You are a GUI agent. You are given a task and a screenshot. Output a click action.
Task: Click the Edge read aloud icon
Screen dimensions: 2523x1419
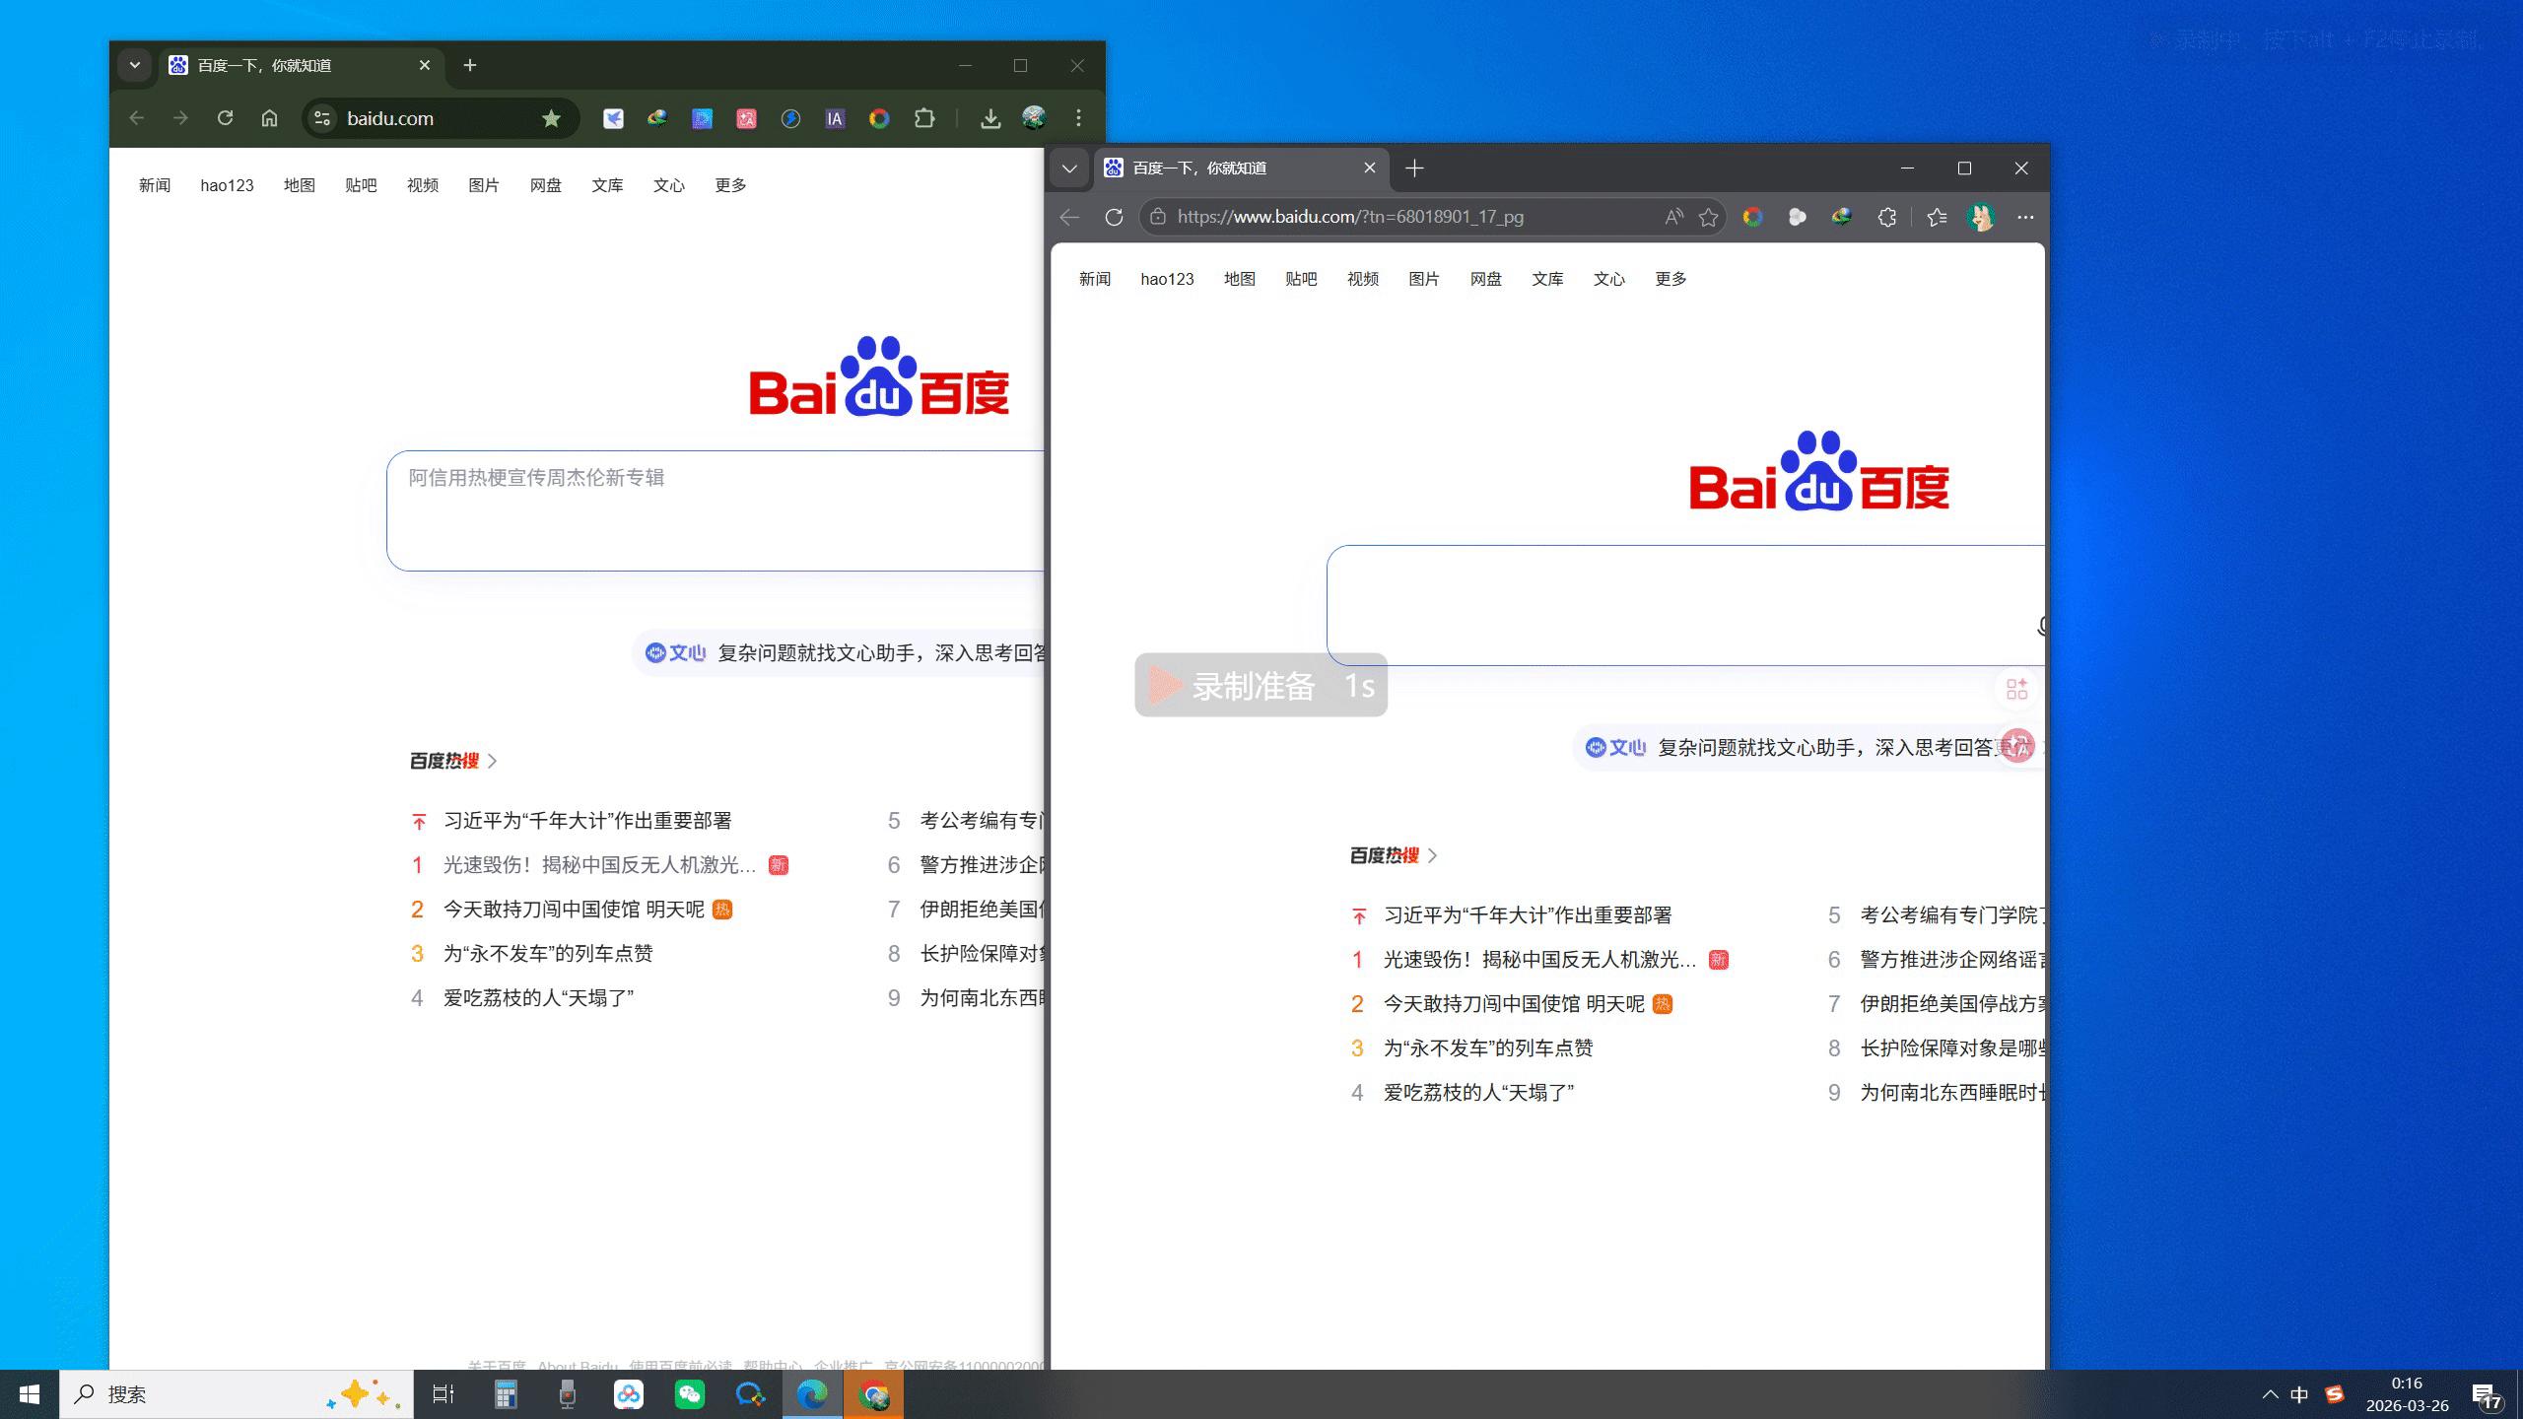(x=1673, y=217)
